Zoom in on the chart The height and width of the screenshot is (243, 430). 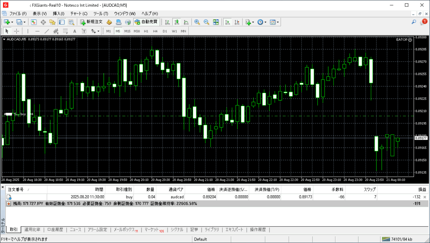click(197, 22)
